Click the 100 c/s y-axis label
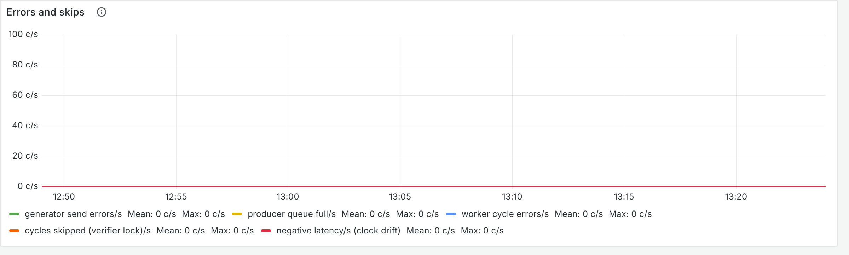The width and height of the screenshot is (849, 255). tap(23, 34)
